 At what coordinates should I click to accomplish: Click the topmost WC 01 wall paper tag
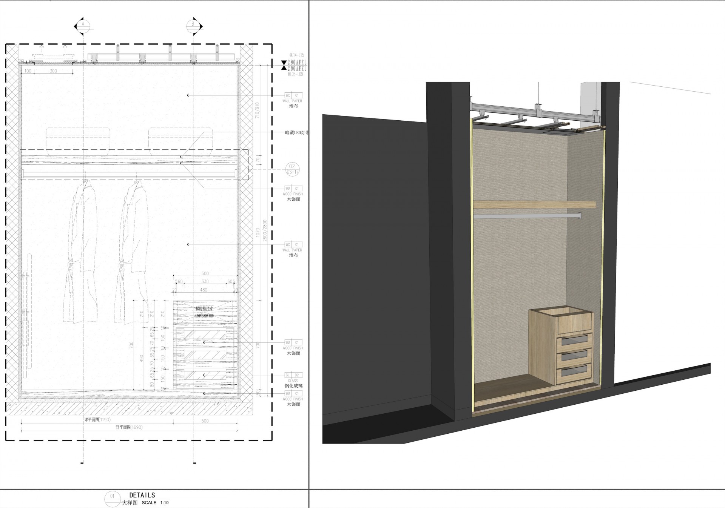click(293, 95)
